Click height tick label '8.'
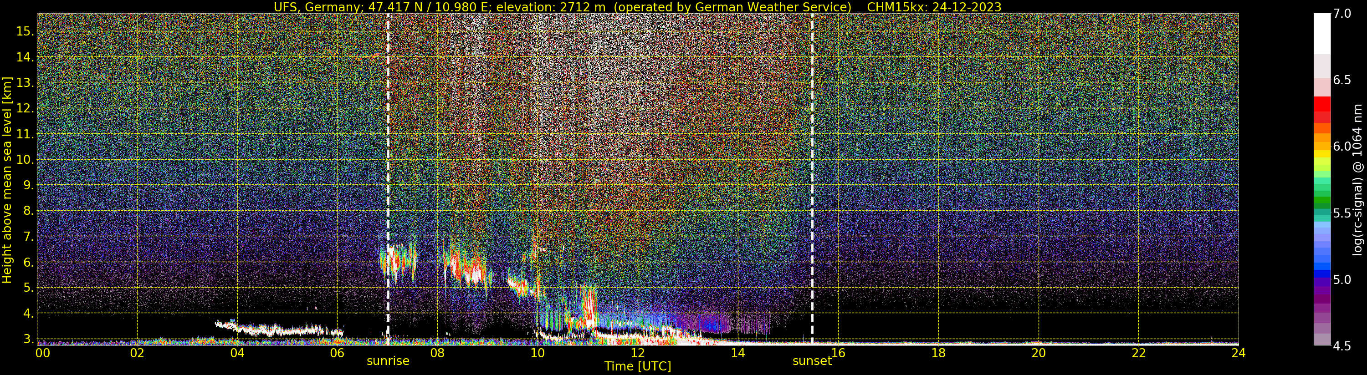The height and width of the screenshot is (375, 1367). [29, 211]
